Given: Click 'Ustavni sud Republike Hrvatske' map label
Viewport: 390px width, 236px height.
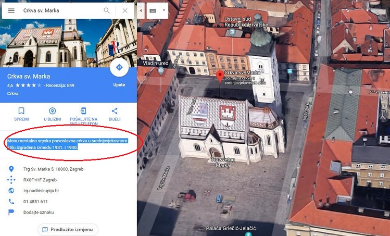Looking at the screenshot, I should [x=246, y=22].
